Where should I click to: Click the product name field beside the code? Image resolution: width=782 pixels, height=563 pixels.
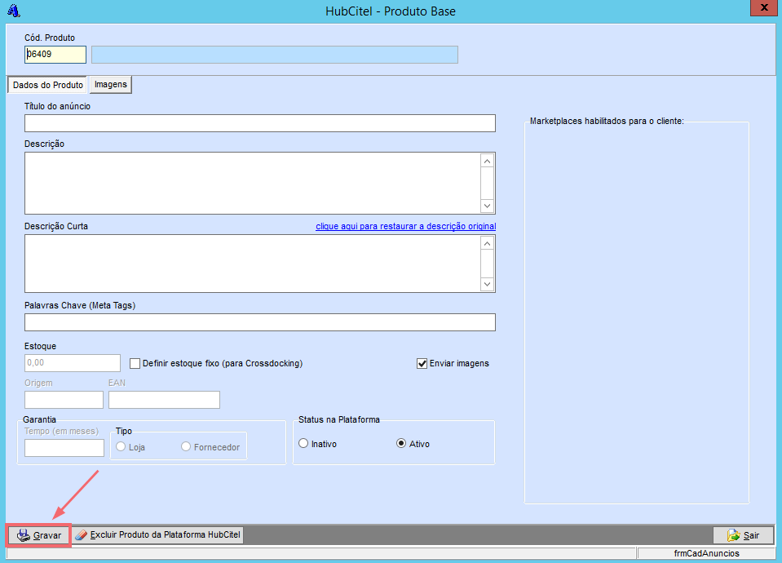pyautogui.click(x=275, y=55)
